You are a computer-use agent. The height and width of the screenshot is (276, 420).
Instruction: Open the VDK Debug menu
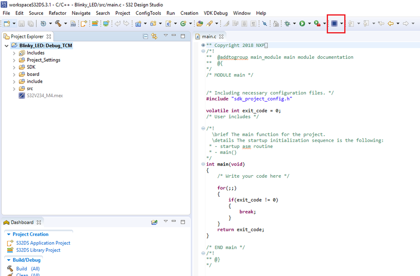pyautogui.click(x=215, y=13)
